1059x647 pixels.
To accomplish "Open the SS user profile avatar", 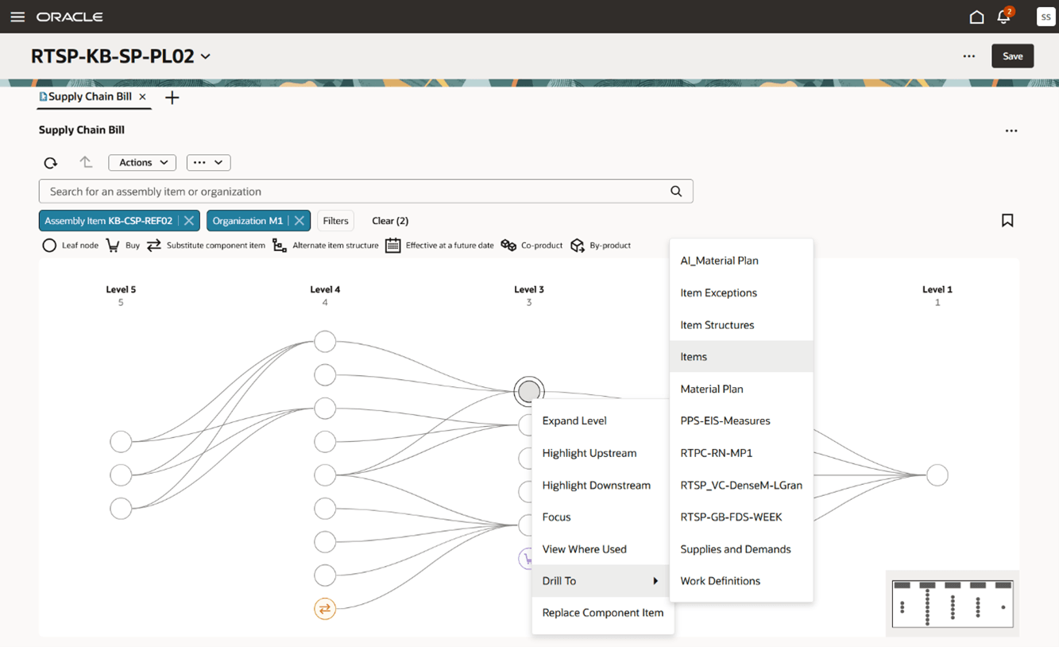I will click(x=1045, y=17).
